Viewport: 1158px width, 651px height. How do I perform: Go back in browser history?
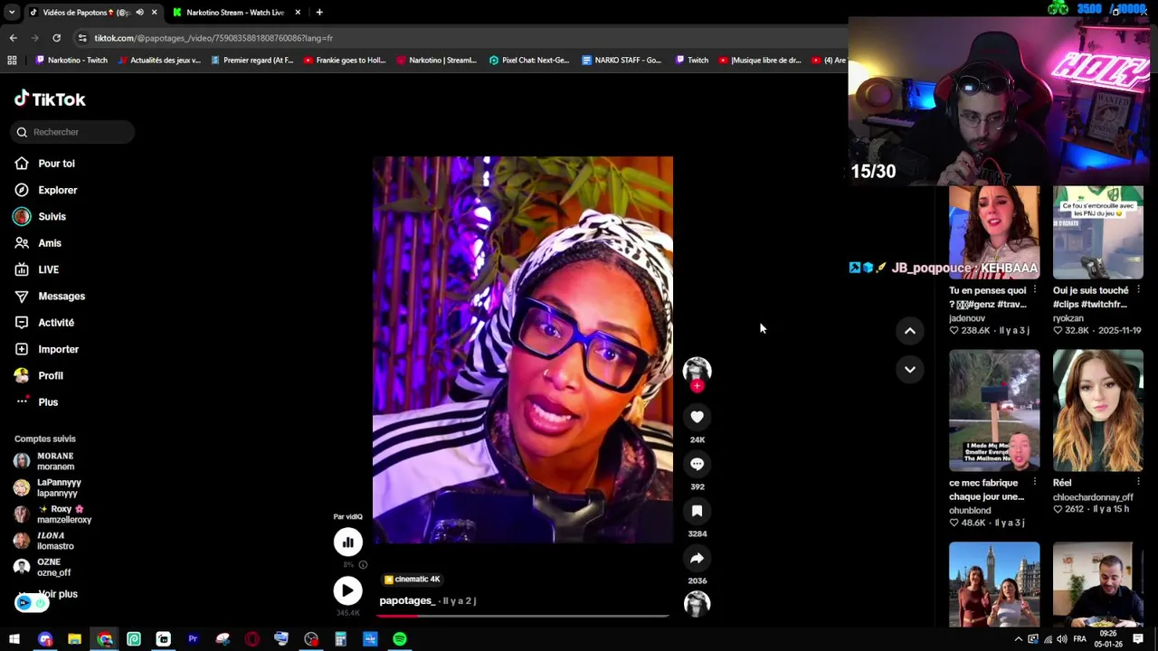click(13, 38)
